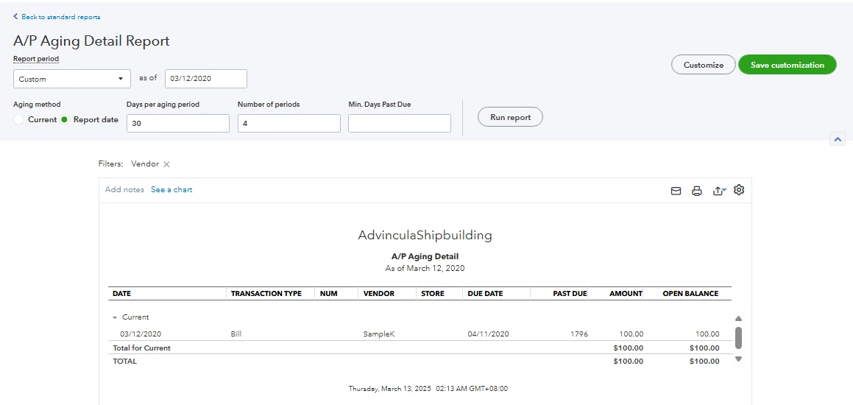This screenshot has height=405, width=853.
Task: Click the as of date field
Action: pos(205,78)
